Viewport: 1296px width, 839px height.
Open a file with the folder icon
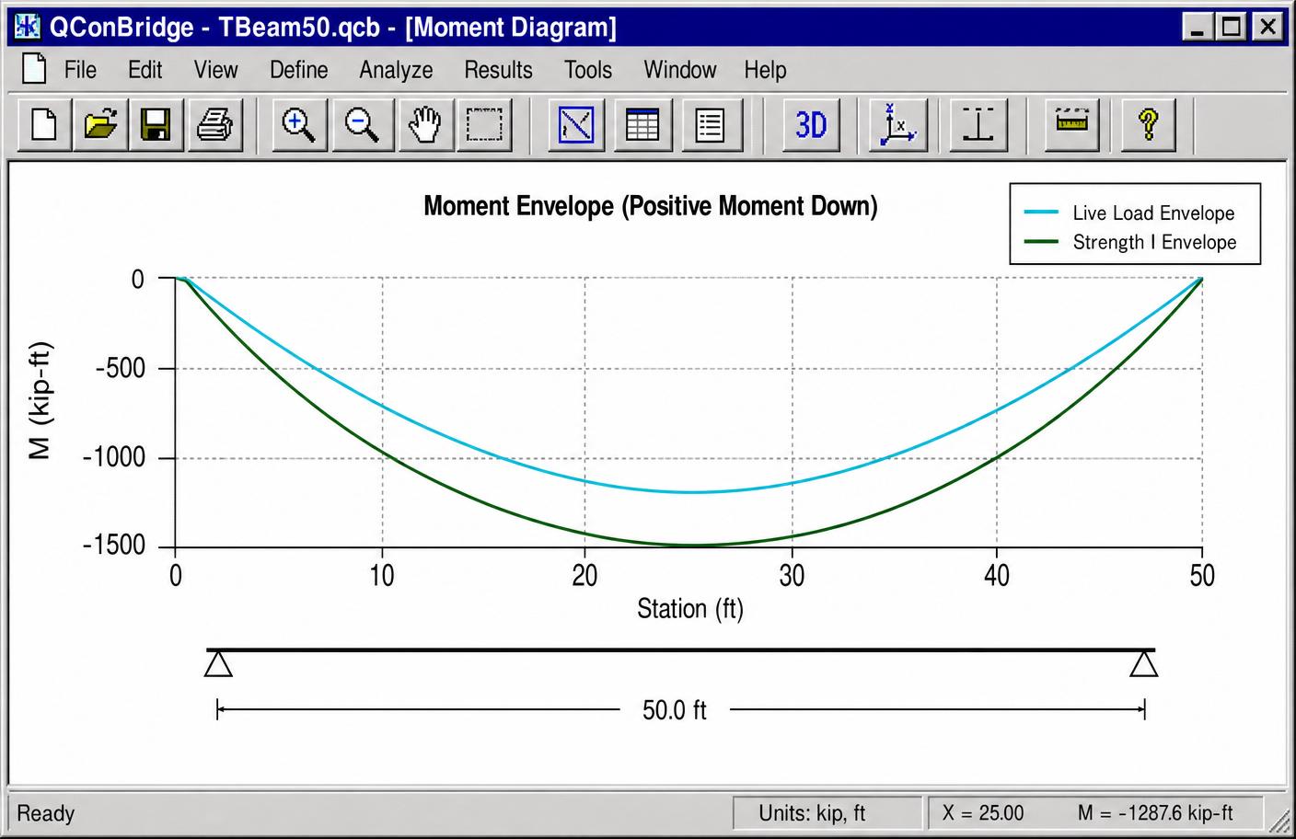click(100, 124)
